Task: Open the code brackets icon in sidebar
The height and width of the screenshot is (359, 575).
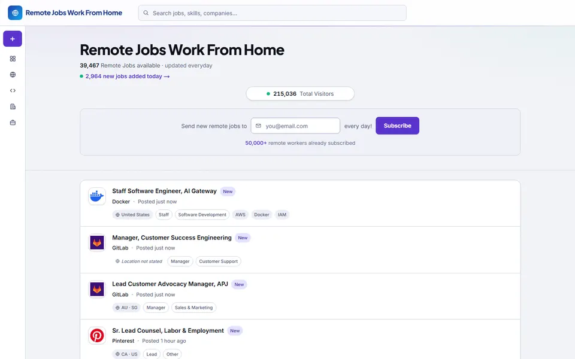Action: tap(13, 90)
